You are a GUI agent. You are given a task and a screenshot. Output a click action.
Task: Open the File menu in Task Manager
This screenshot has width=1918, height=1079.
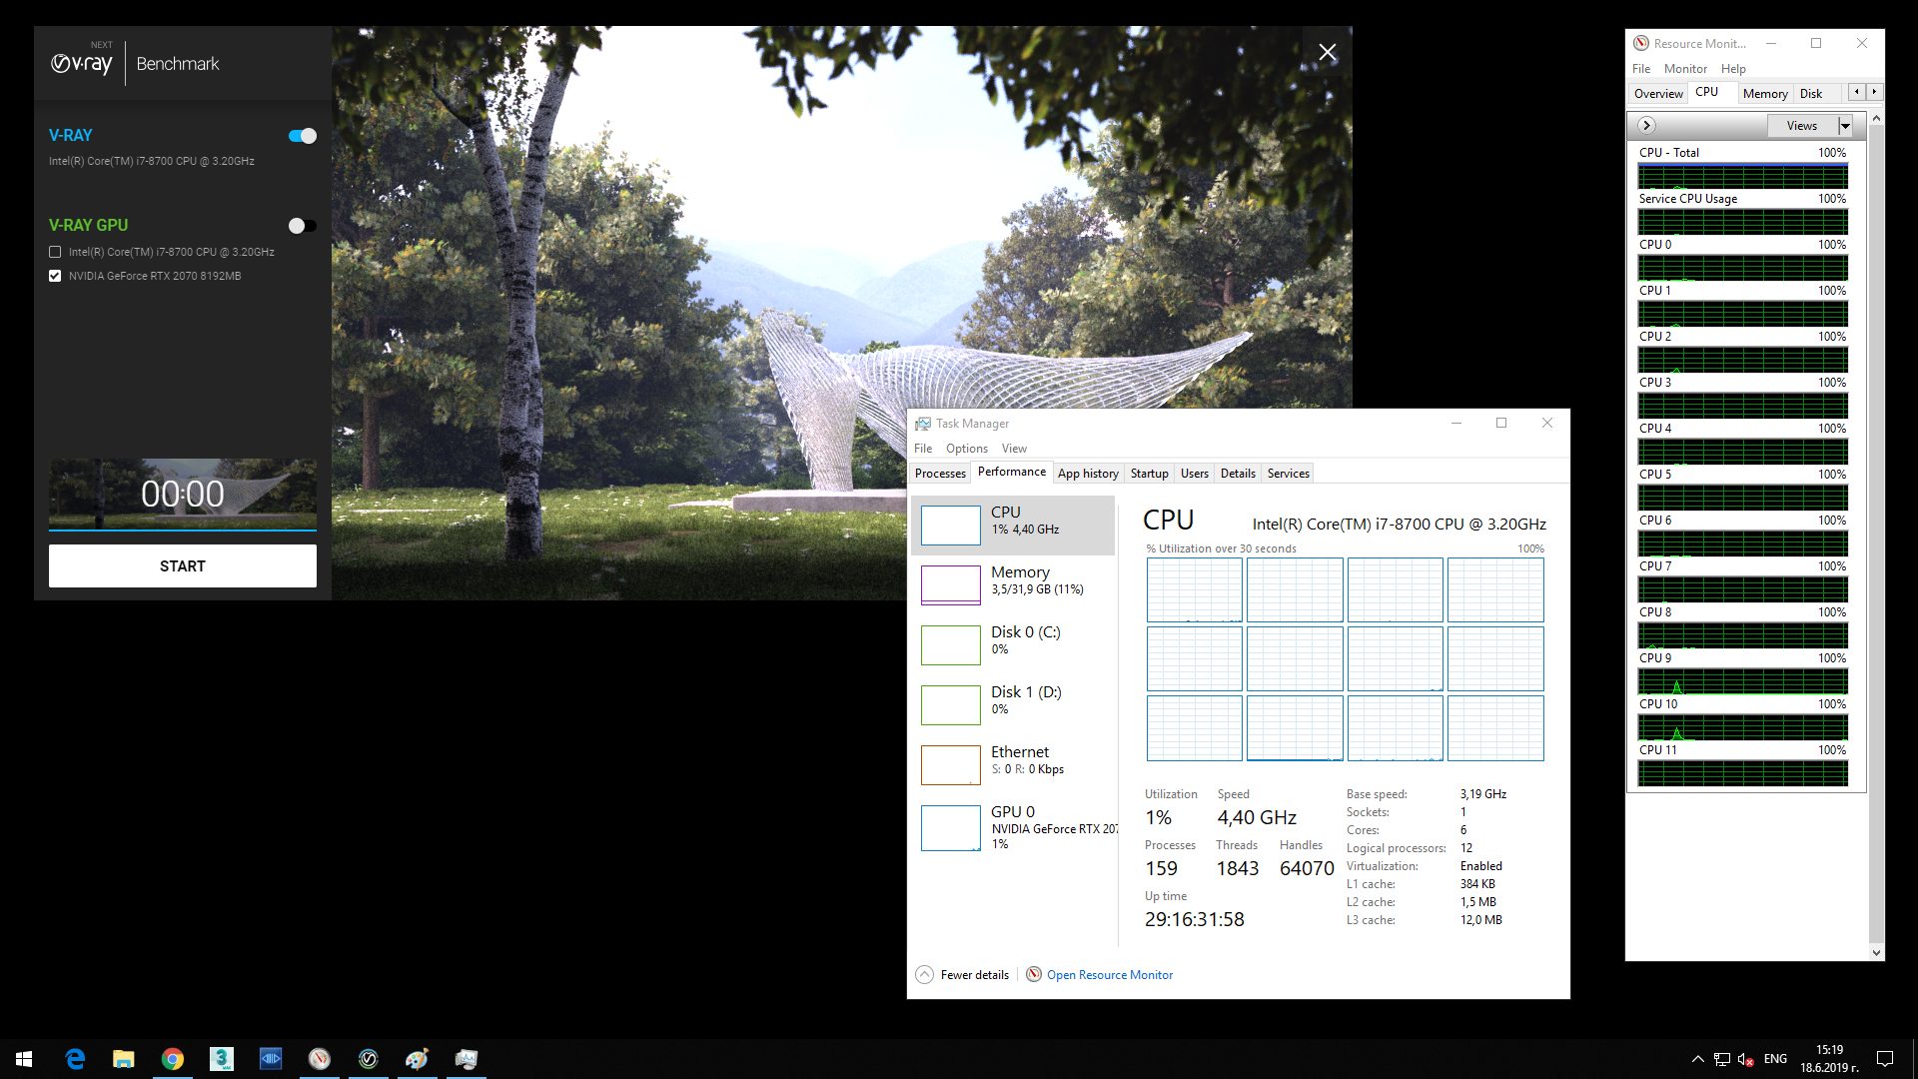coord(923,448)
